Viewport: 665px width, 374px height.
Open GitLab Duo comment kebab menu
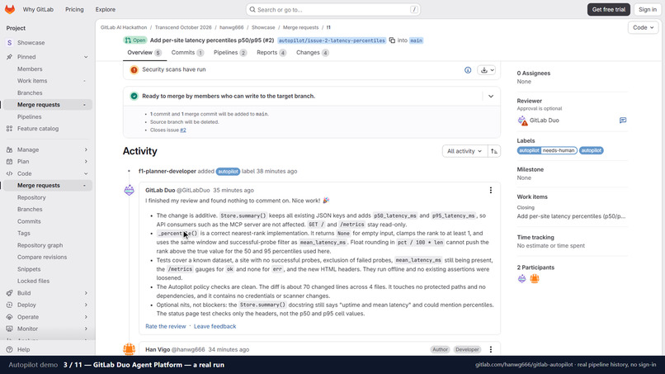[x=491, y=190]
